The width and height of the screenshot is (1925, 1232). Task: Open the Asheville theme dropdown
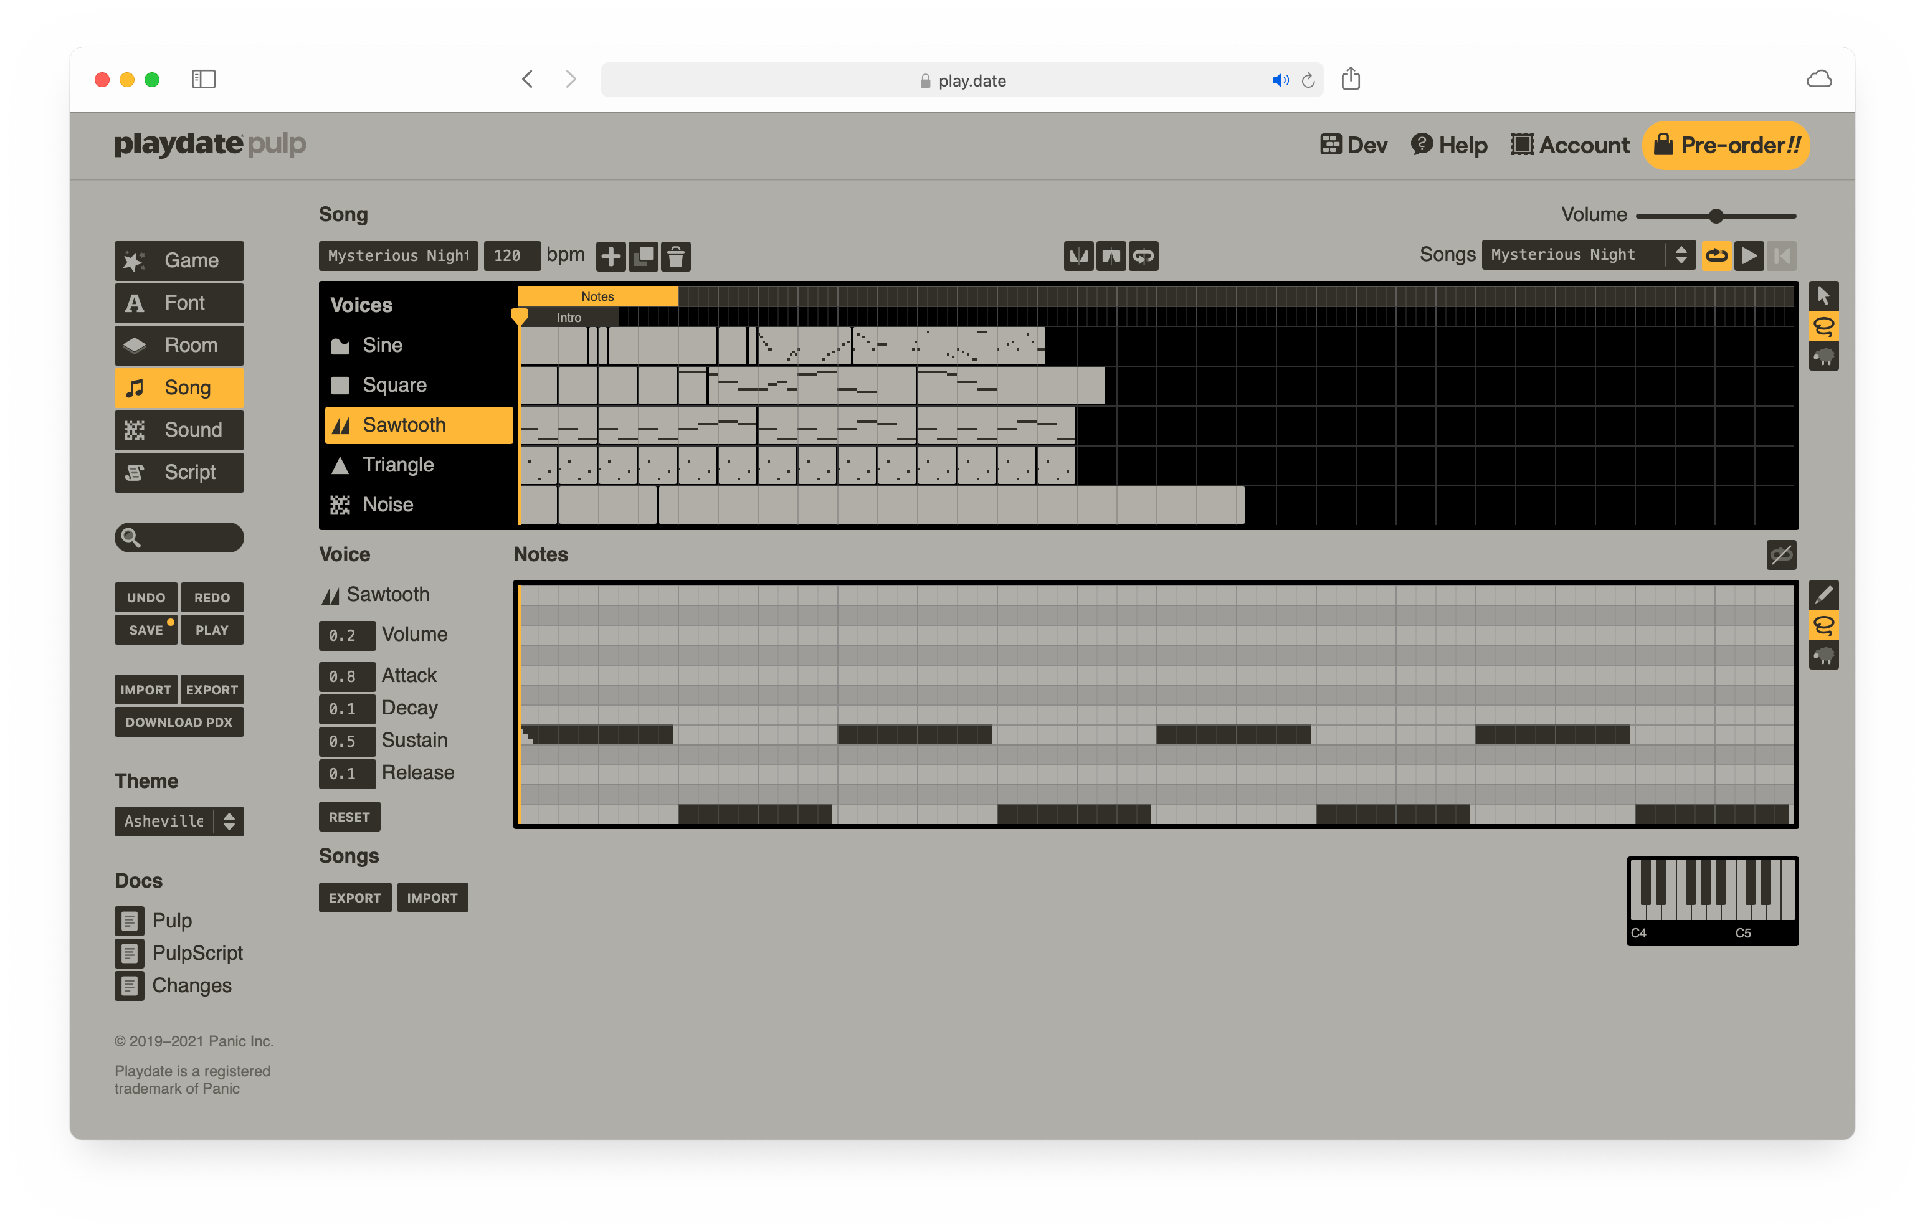[178, 821]
